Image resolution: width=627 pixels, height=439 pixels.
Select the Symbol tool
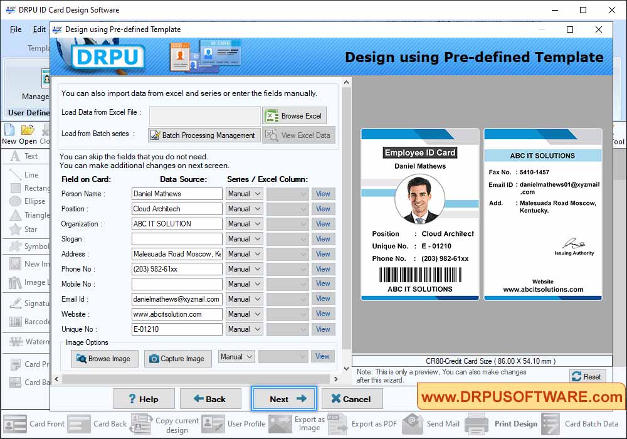(29, 246)
